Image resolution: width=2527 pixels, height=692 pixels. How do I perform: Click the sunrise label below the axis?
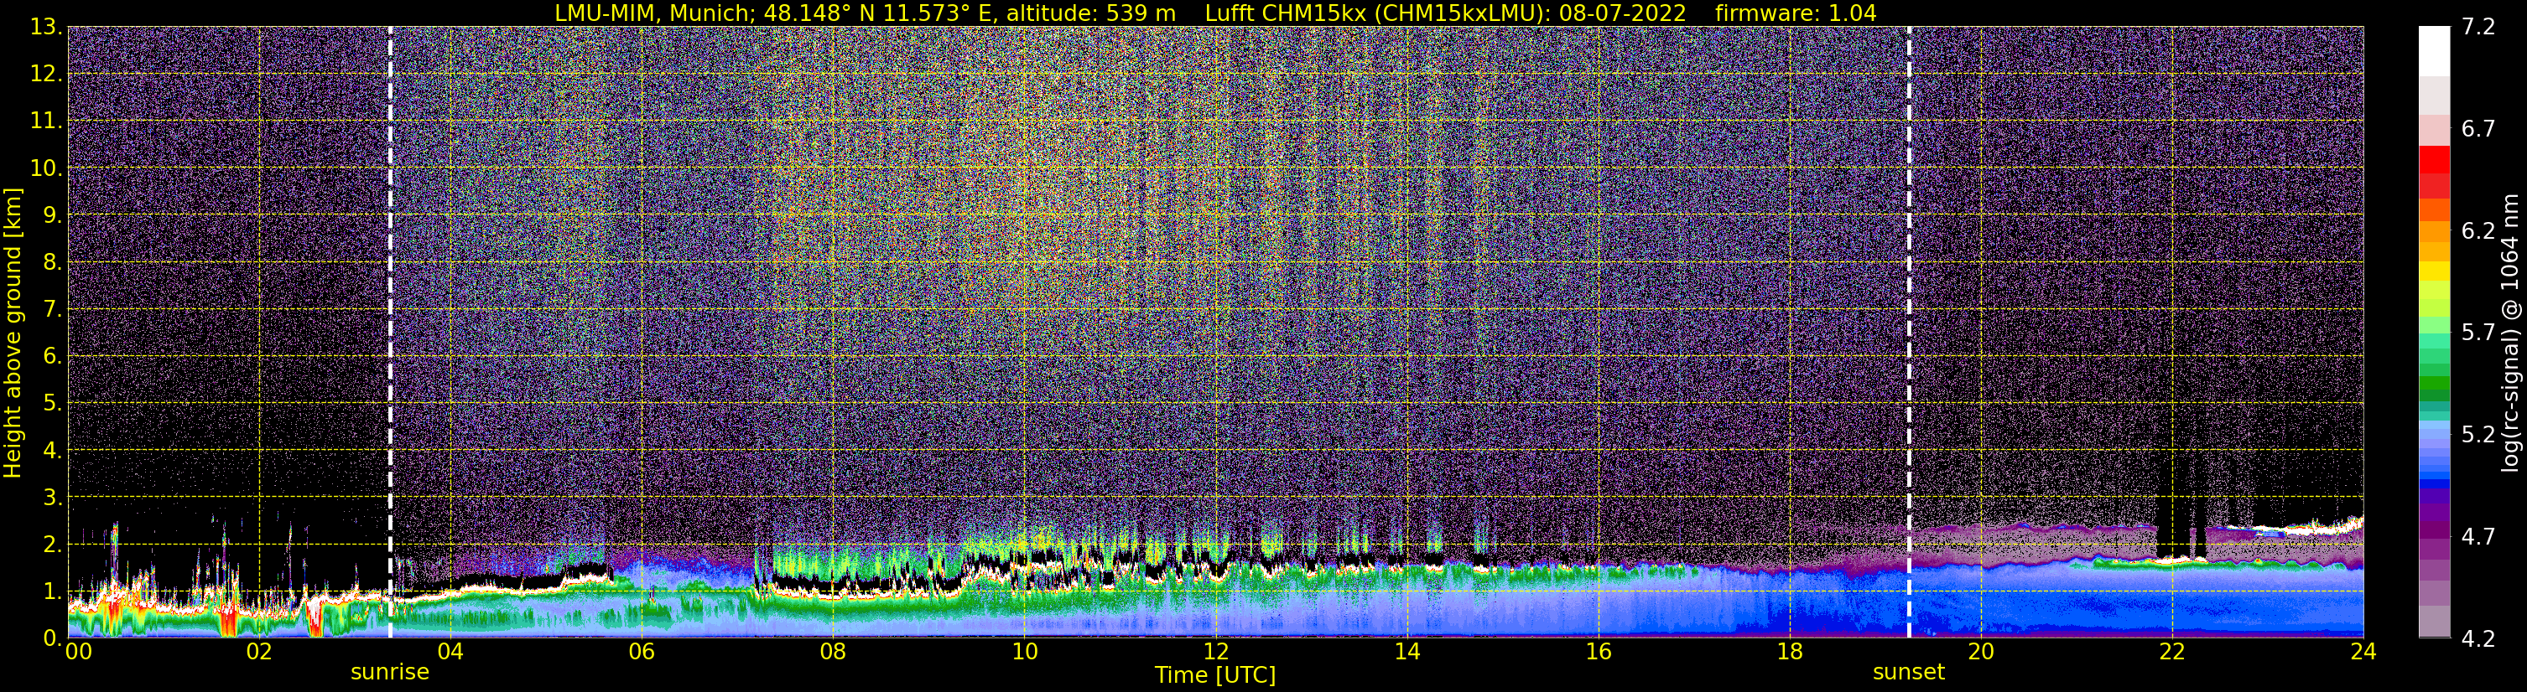[x=389, y=673]
